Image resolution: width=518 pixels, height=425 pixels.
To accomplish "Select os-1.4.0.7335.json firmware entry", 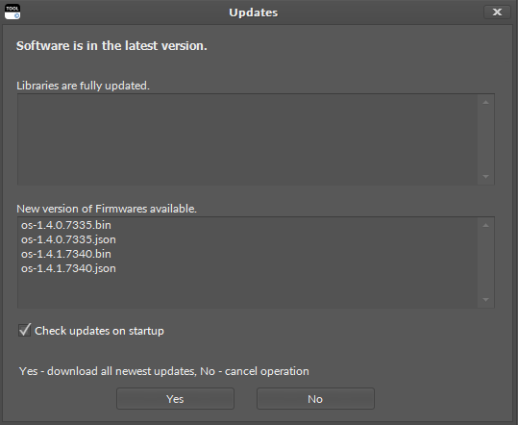I will 68,239.
